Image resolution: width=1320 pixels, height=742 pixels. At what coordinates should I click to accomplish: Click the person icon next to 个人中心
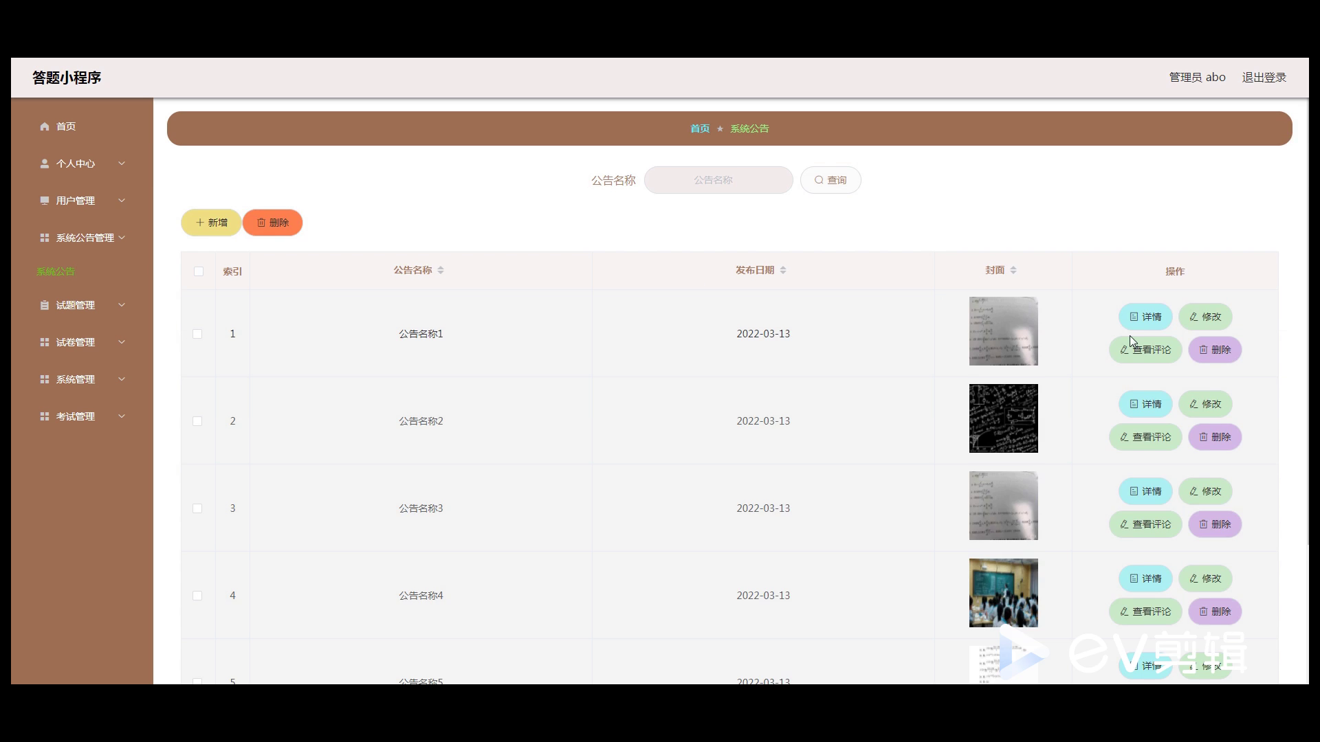[45, 164]
